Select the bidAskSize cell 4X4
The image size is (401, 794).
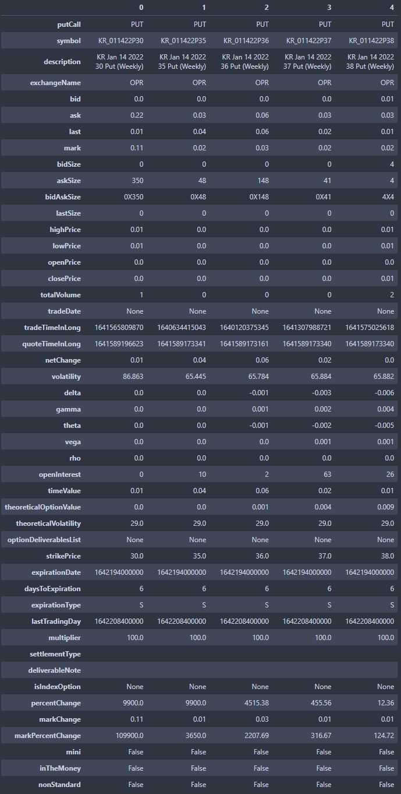(388, 197)
